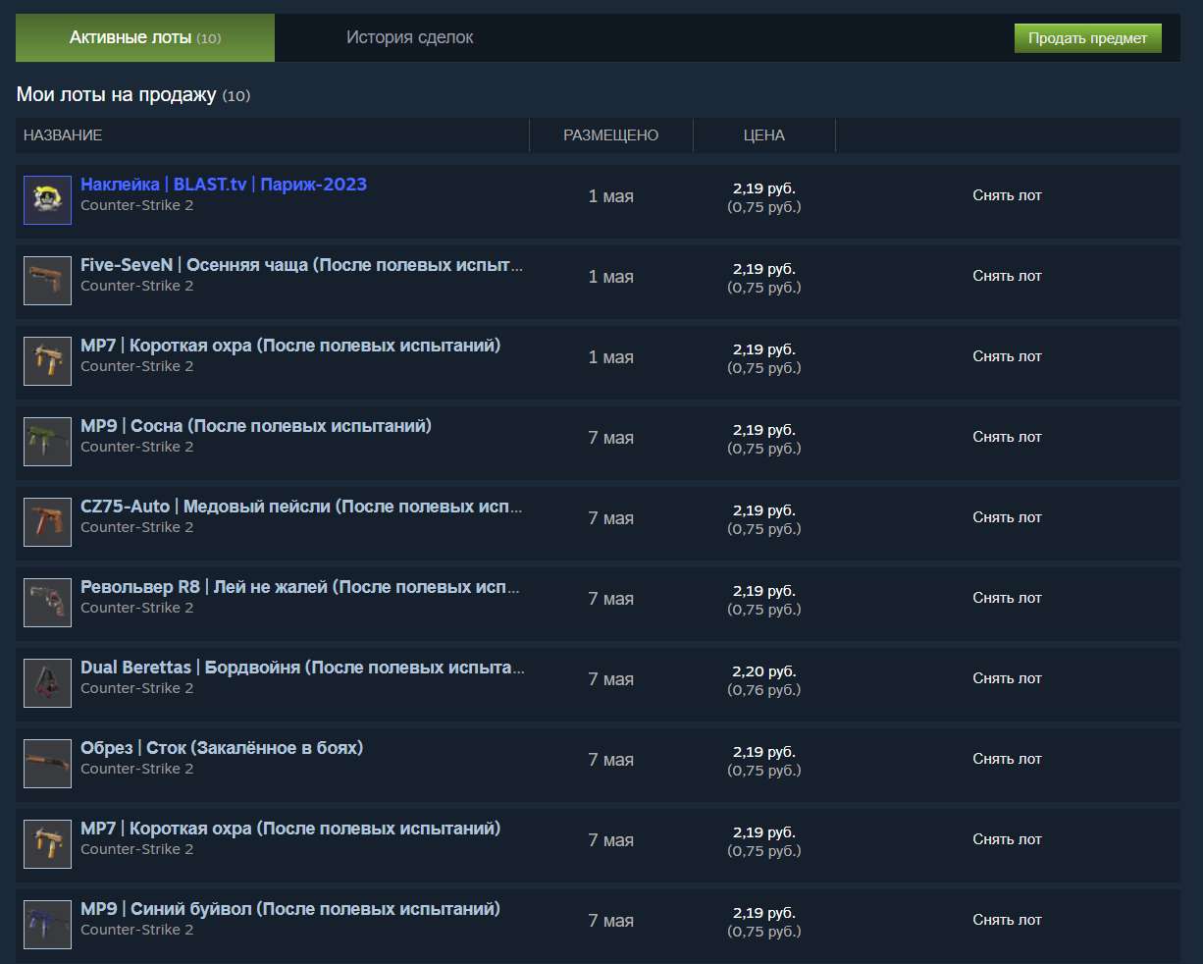Click the 2,19 руб. price of Five-SeveN

click(x=764, y=269)
